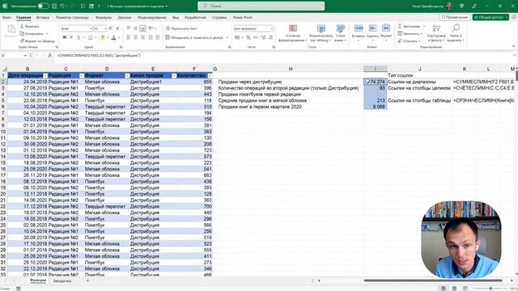Toggle underline formatting in the Font group
Viewport: 518px width, 291px height.
[79, 38]
